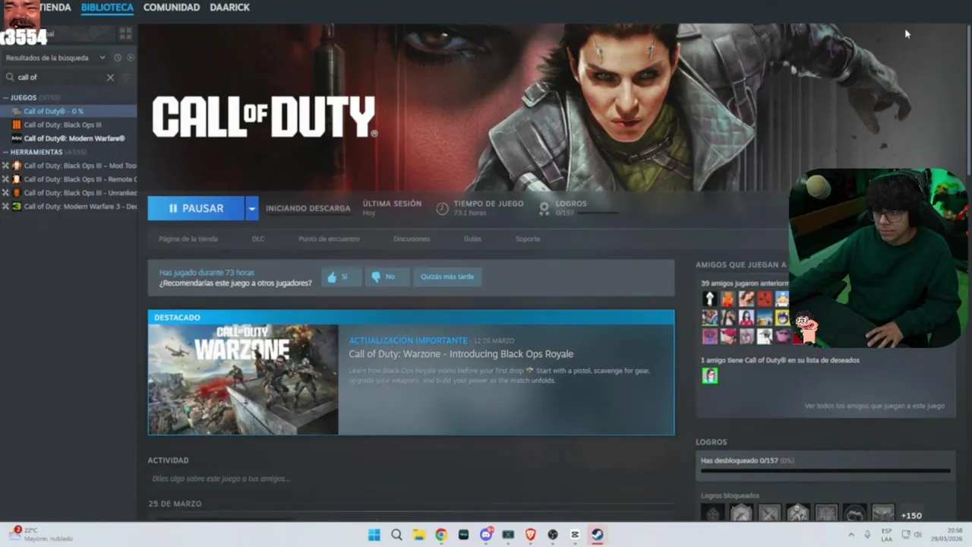This screenshot has height=547, width=972.
Task: Click the search magnifier icon in library
Action: [x=10, y=77]
